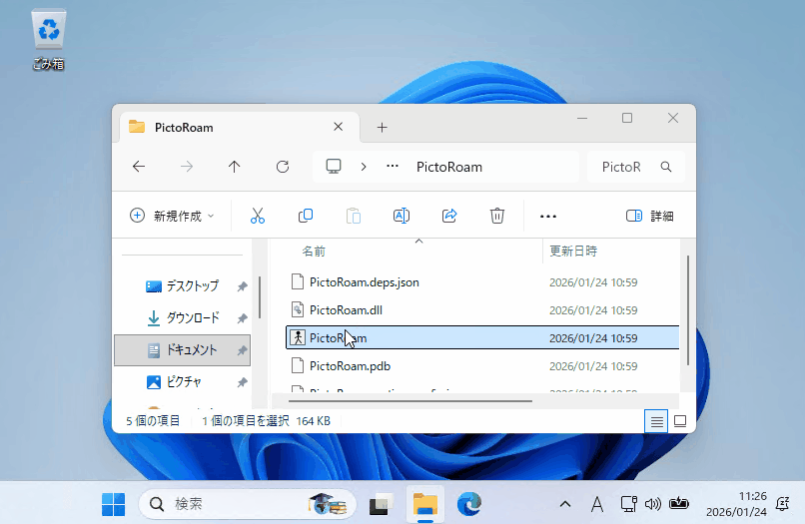Viewport: 805px width, 524px height.
Task: Sort files by the Name column header
Action: pos(314,252)
